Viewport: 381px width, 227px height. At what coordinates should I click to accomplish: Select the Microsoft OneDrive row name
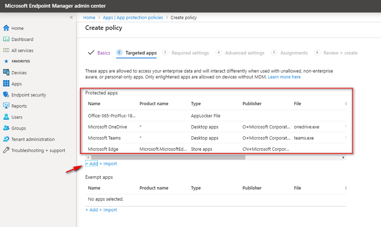[x=107, y=127]
